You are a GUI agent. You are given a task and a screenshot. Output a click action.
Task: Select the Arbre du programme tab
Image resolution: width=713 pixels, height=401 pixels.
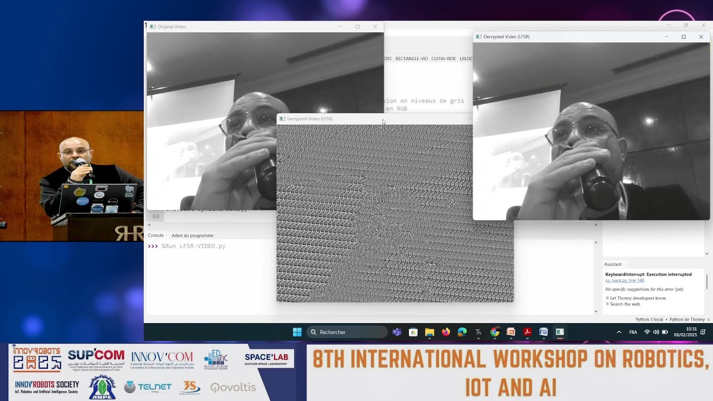pyautogui.click(x=192, y=236)
